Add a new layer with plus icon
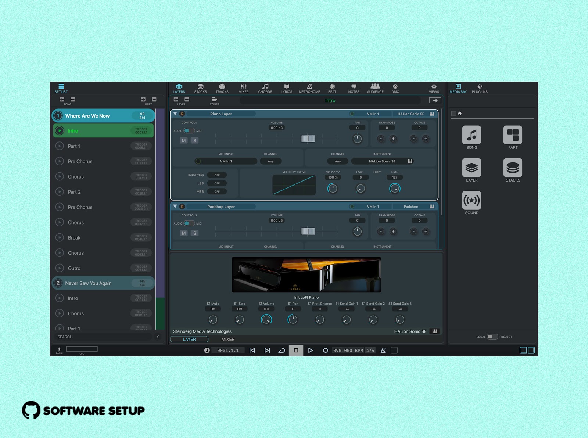Screen dimensions: 588x438 pos(176,99)
